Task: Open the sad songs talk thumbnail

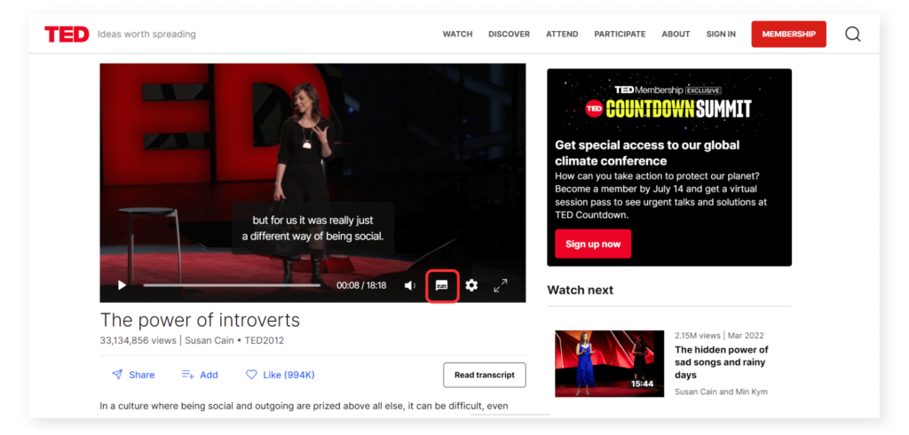Action: (609, 362)
